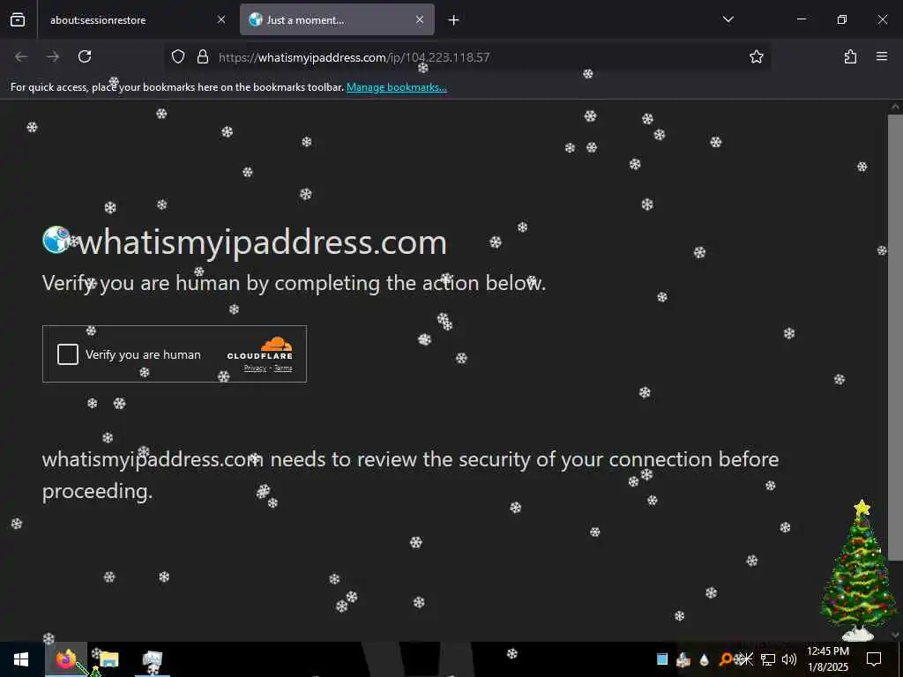This screenshot has height=677, width=903.
Task: Click the blue square tray icon
Action: (662, 659)
